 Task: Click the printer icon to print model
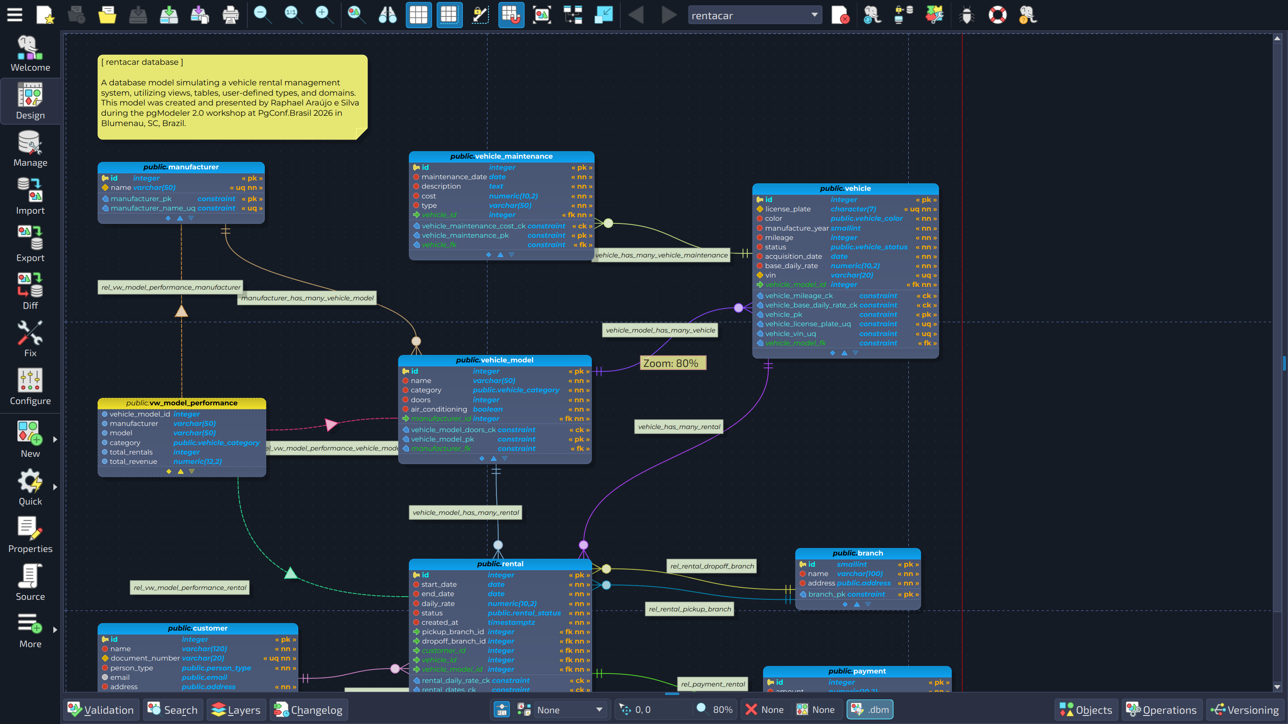click(230, 15)
